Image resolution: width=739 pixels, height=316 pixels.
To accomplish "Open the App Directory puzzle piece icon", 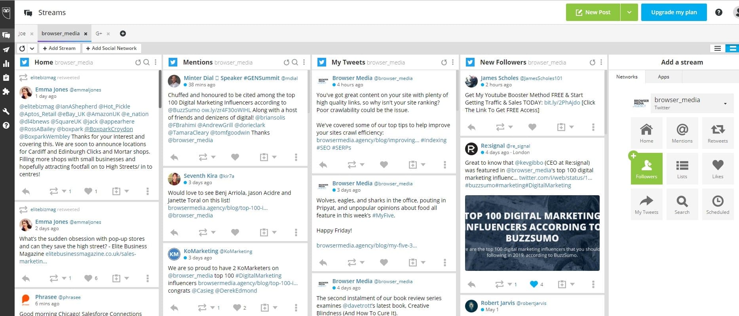I will 6,91.
